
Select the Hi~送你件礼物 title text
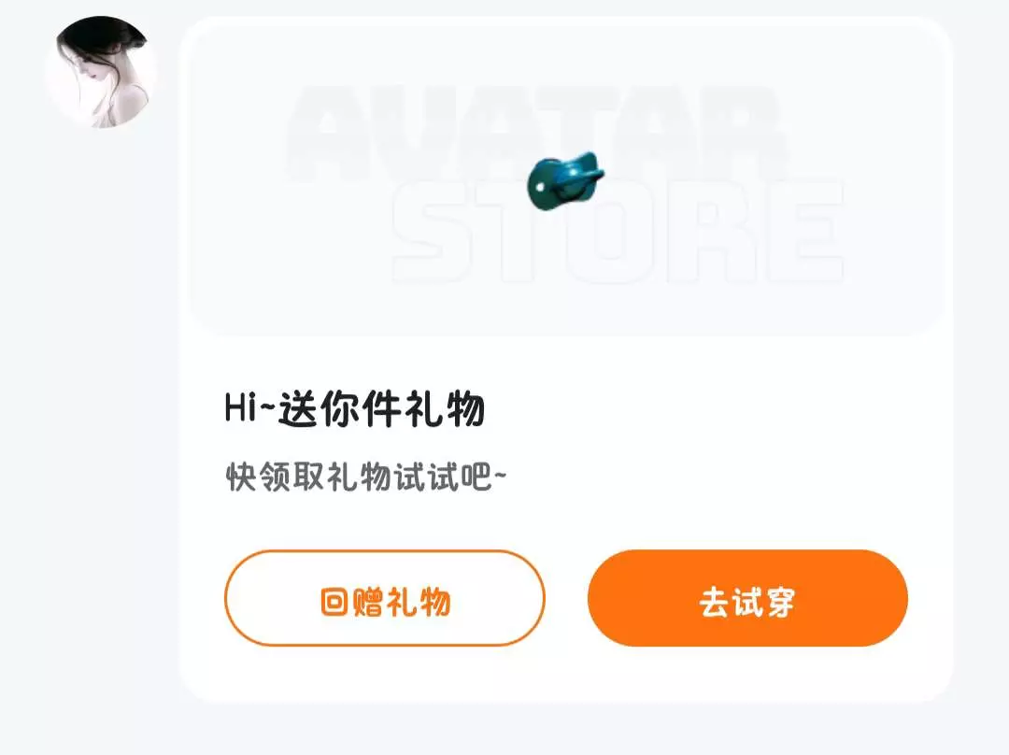(x=355, y=408)
